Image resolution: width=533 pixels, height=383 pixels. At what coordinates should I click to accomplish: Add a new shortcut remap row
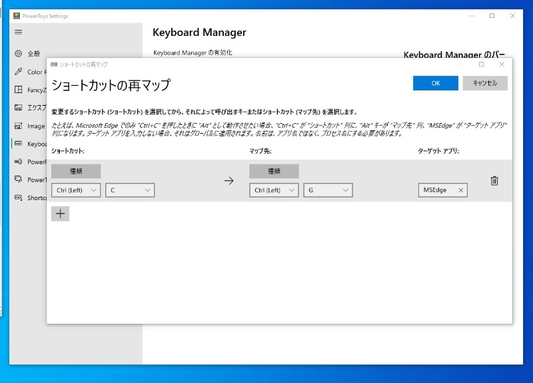click(60, 213)
